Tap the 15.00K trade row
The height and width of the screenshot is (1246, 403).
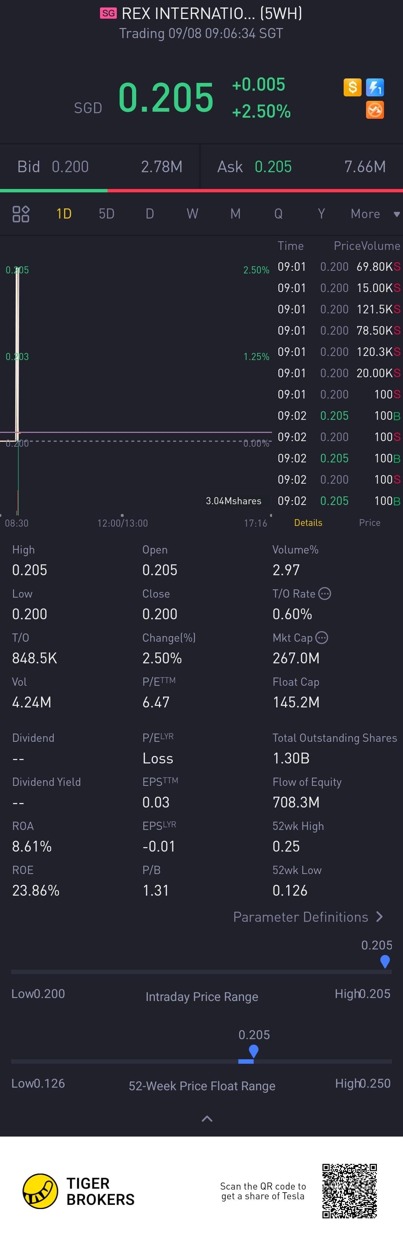tap(339, 288)
